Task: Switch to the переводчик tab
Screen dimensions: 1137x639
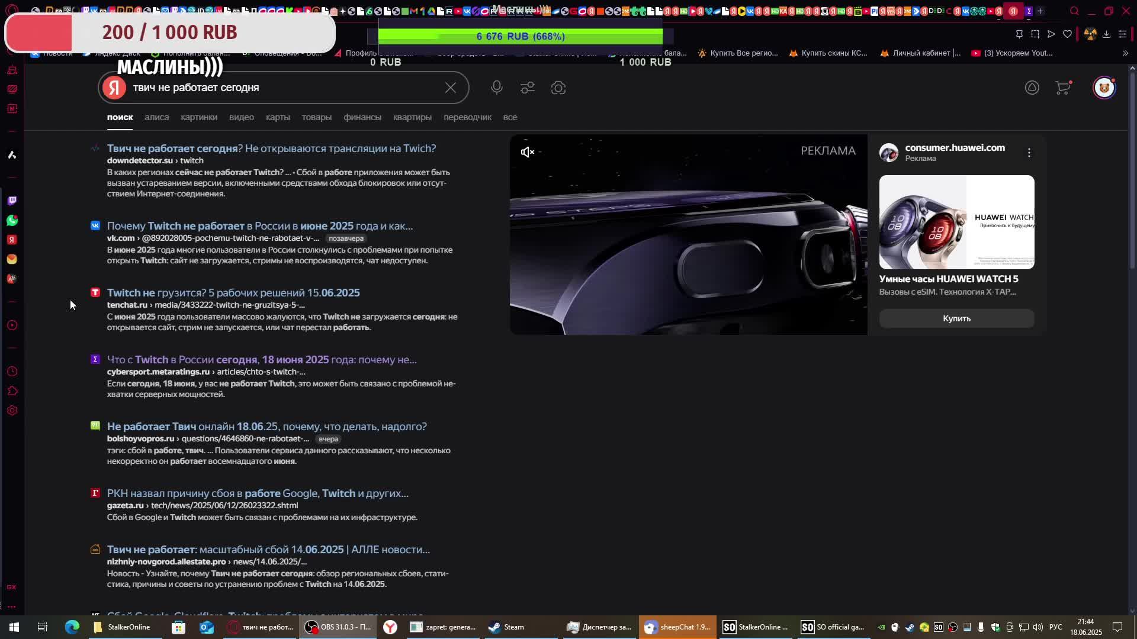Action: (x=467, y=117)
